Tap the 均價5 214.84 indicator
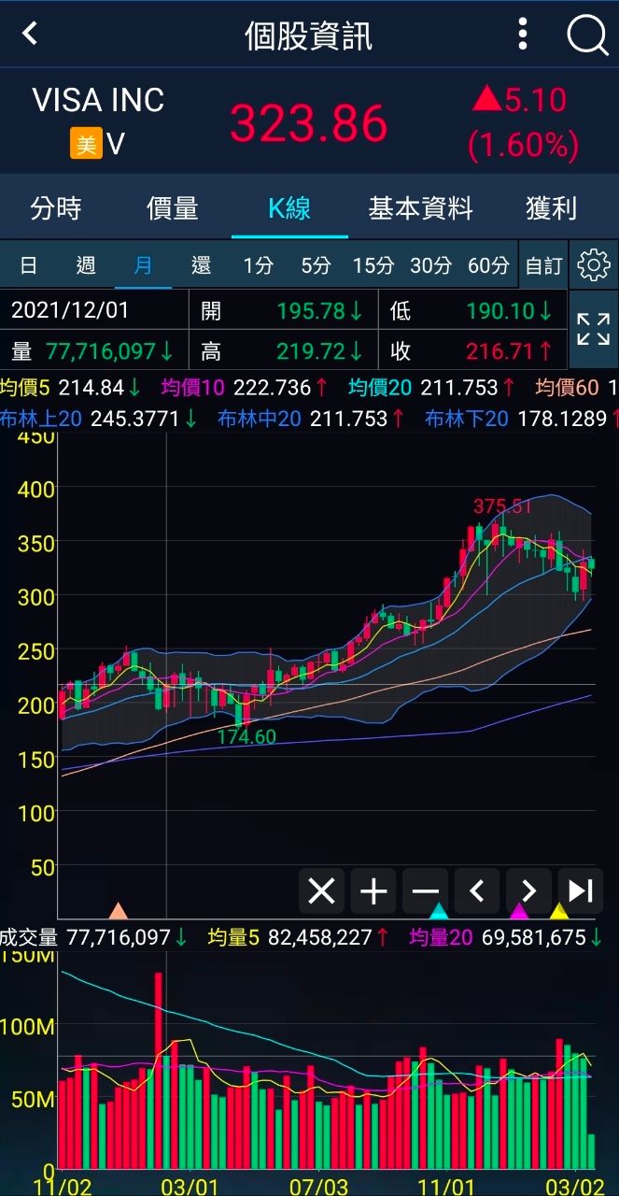This screenshot has width=619, height=1196. click(70, 387)
